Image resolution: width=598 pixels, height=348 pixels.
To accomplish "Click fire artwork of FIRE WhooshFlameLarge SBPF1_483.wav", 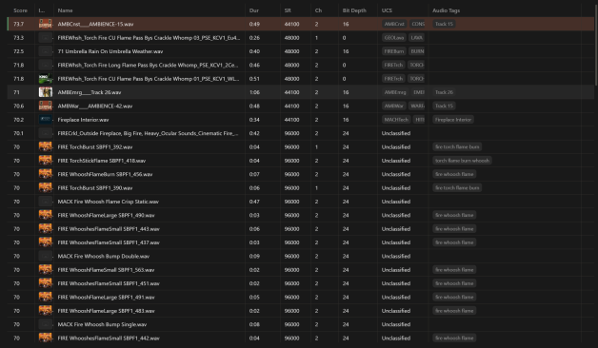I will (x=46, y=311).
